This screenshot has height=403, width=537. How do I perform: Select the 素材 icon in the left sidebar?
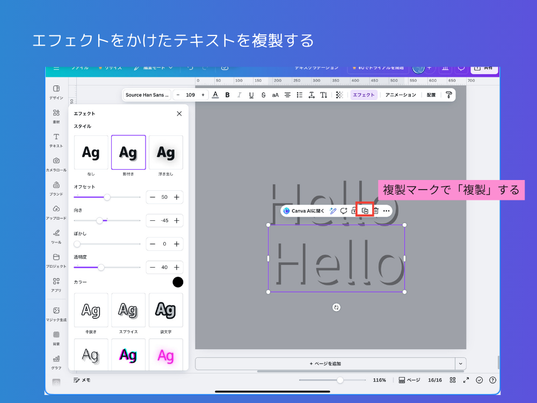tap(56, 116)
